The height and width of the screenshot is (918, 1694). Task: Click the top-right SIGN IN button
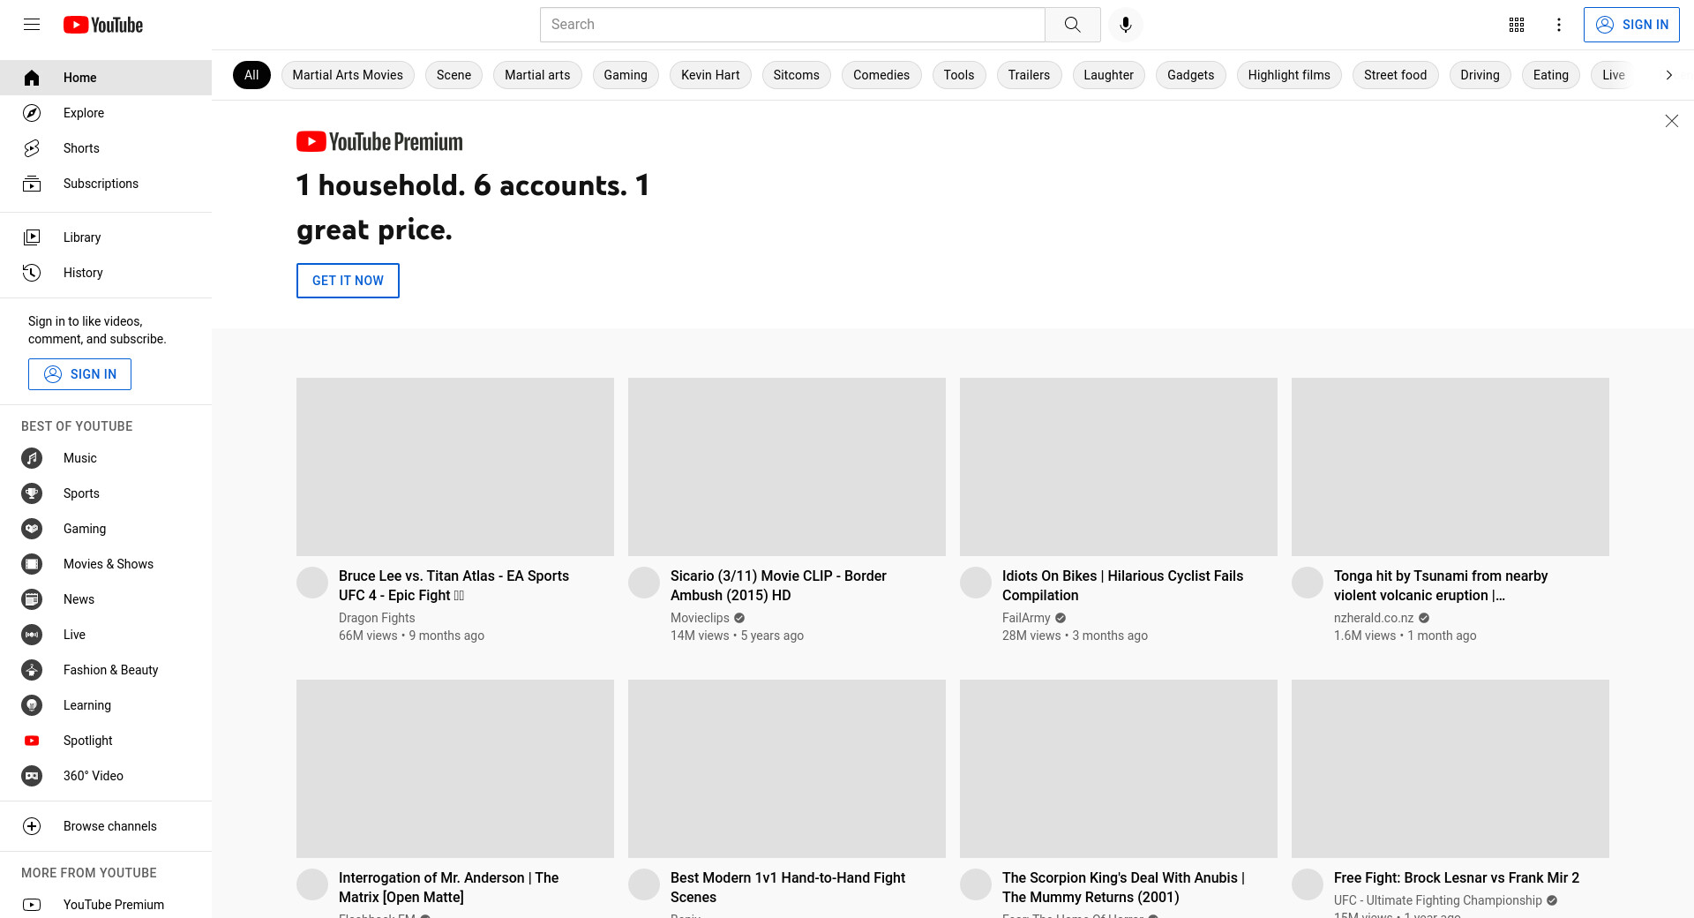click(1631, 25)
